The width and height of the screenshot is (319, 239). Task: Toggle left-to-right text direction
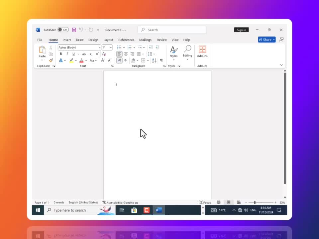pos(119,60)
